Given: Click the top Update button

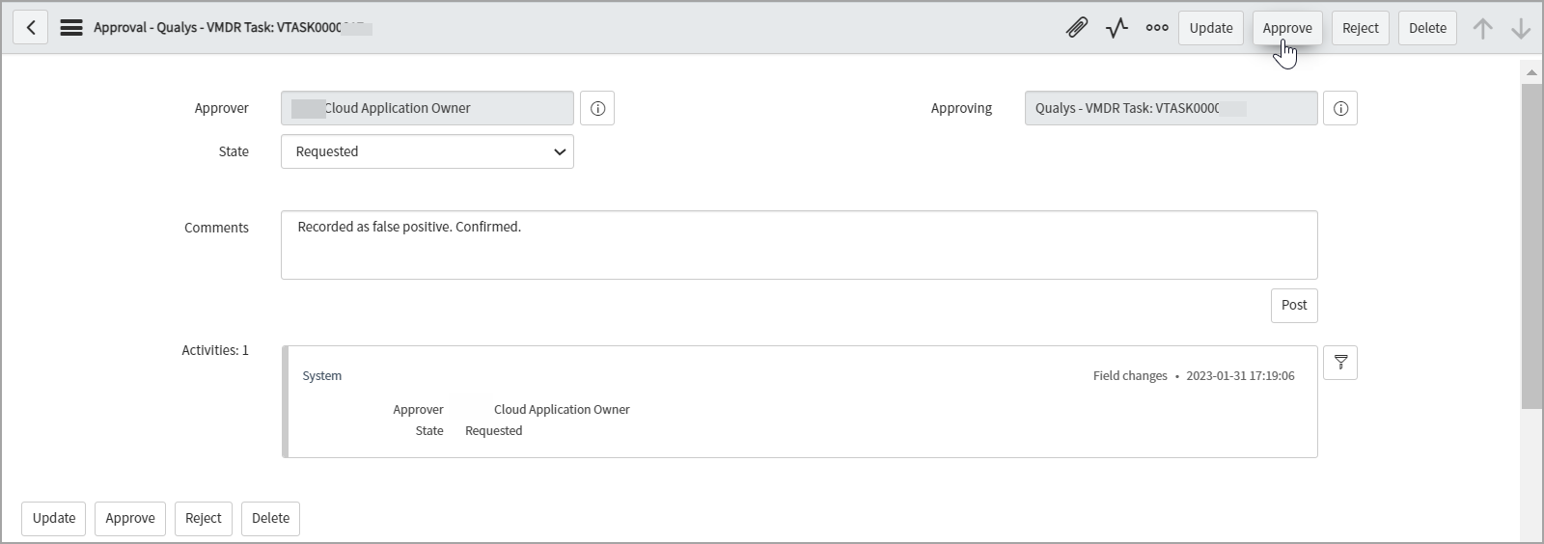Looking at the screenshot, I should (1210, 28).
